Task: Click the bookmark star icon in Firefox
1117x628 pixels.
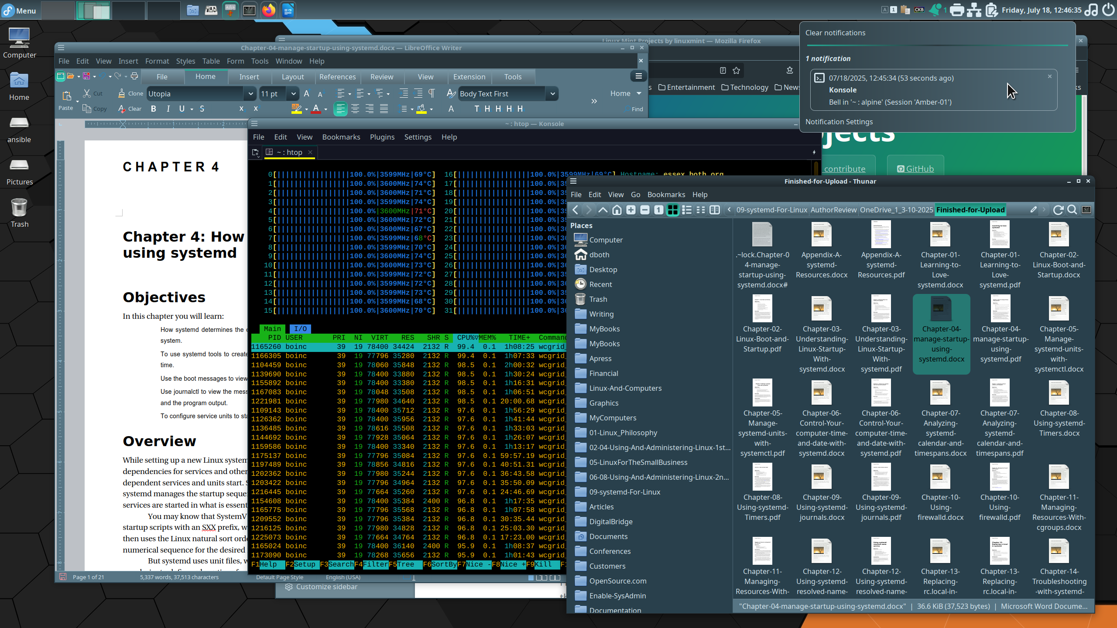Action: pyautogui.click(x=737, y=70)
